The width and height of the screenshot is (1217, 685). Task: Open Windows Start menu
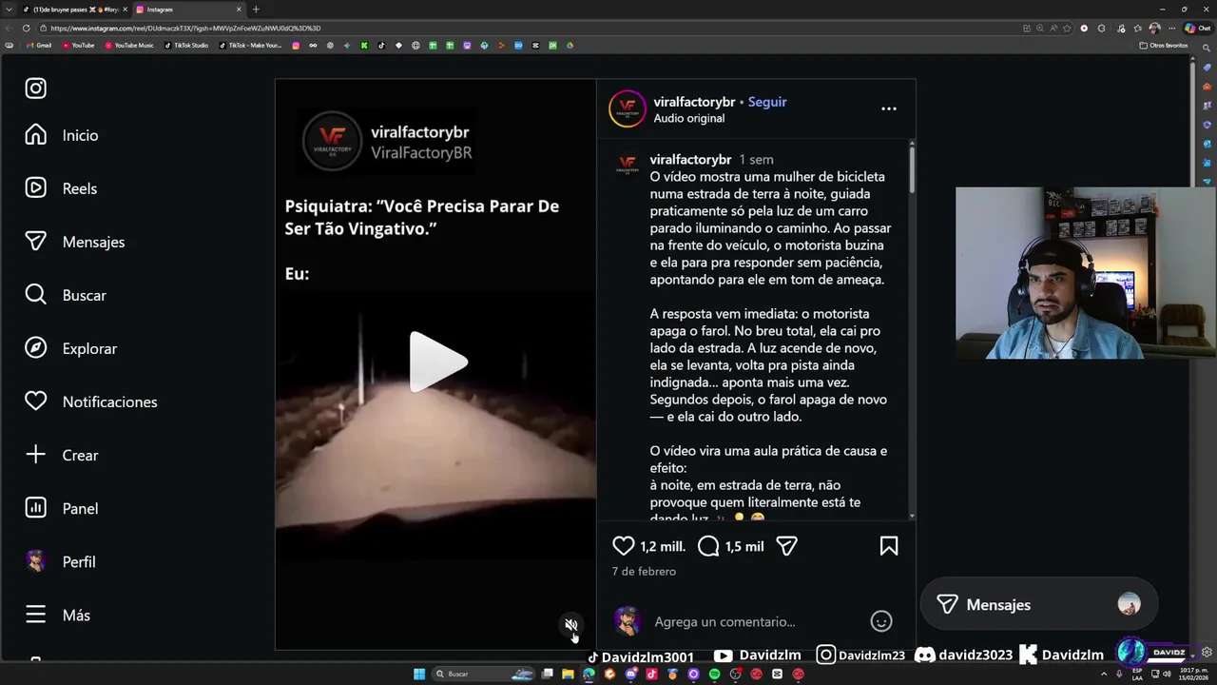click(x=419, y=674)
